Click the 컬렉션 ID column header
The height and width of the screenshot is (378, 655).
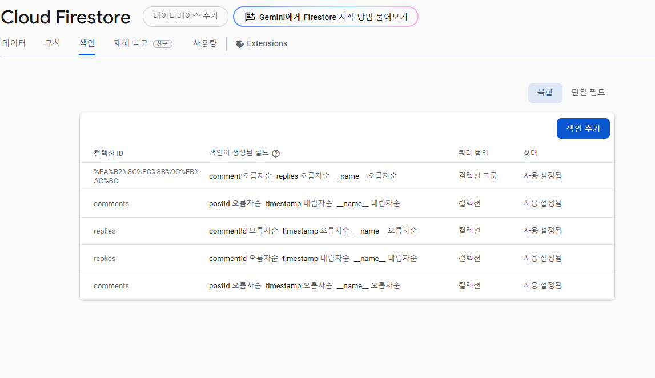[109, 153]
